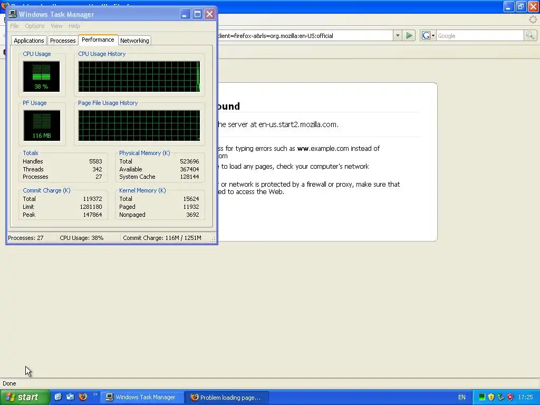
Task: Expand the Quick Launch overflow chevron
Action: coord(95,394)
